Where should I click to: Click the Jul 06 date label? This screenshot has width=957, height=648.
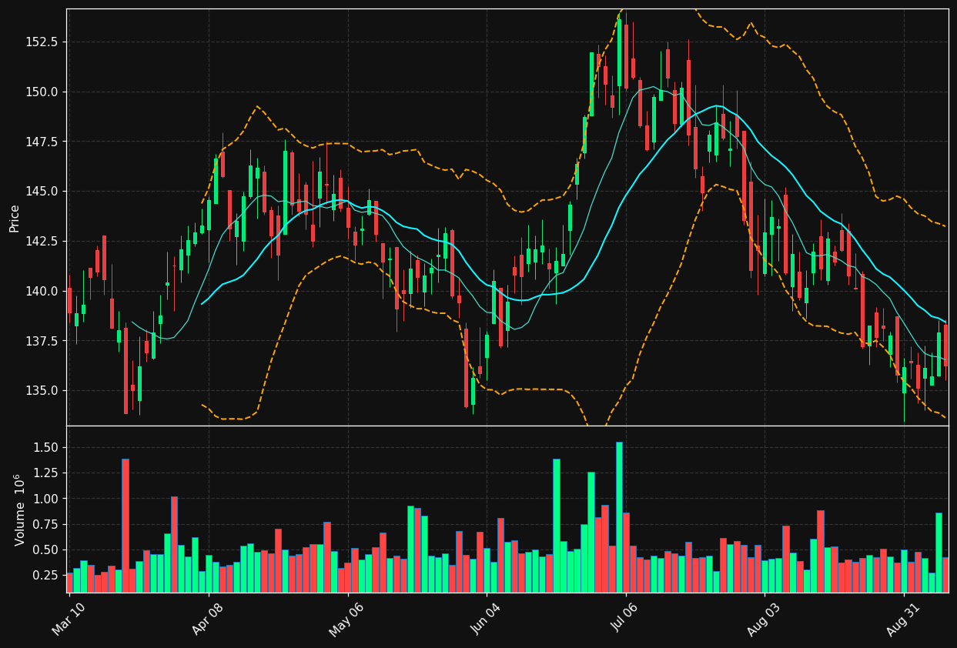click(x=626, y=618)
